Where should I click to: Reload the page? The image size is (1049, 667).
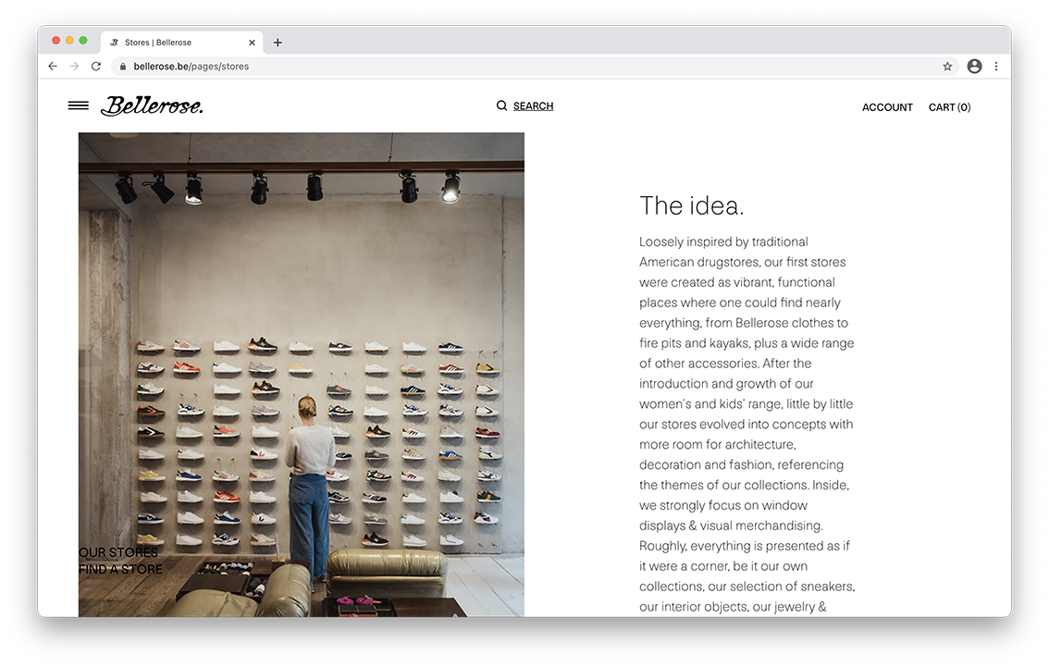96,67
